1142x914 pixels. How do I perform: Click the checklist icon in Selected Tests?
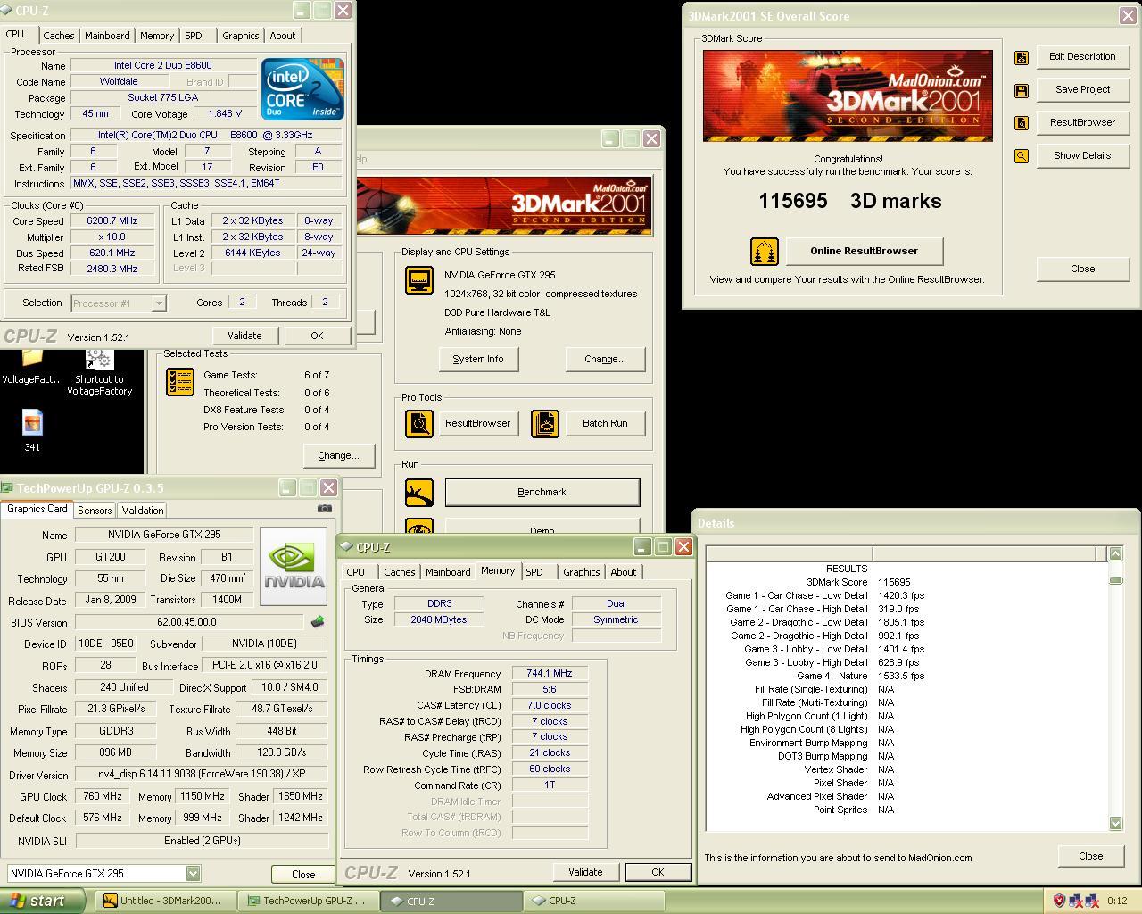coord(180,382)
